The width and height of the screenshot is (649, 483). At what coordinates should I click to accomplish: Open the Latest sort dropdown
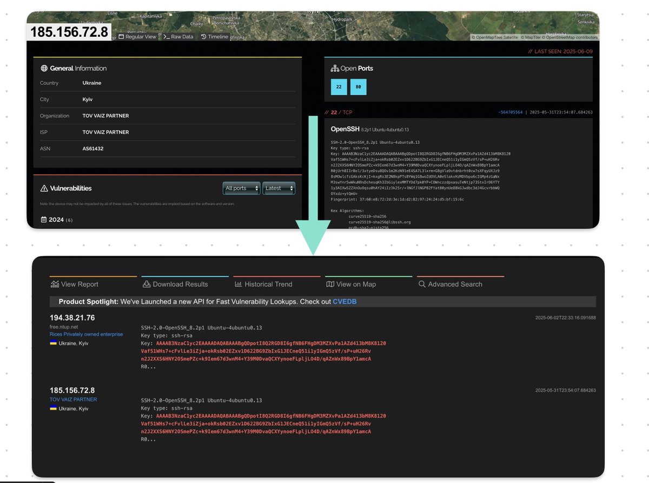279,188
